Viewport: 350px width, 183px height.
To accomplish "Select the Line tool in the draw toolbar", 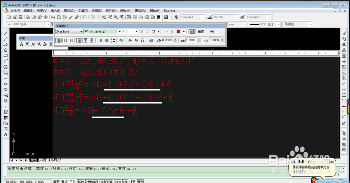I will pyautogui.click(x=6, y=33).
